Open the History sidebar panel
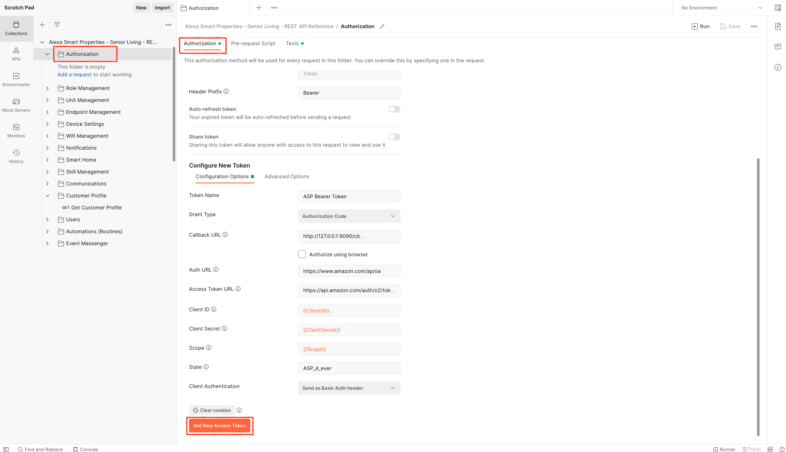Screen dimensions: 786x452 16,156
